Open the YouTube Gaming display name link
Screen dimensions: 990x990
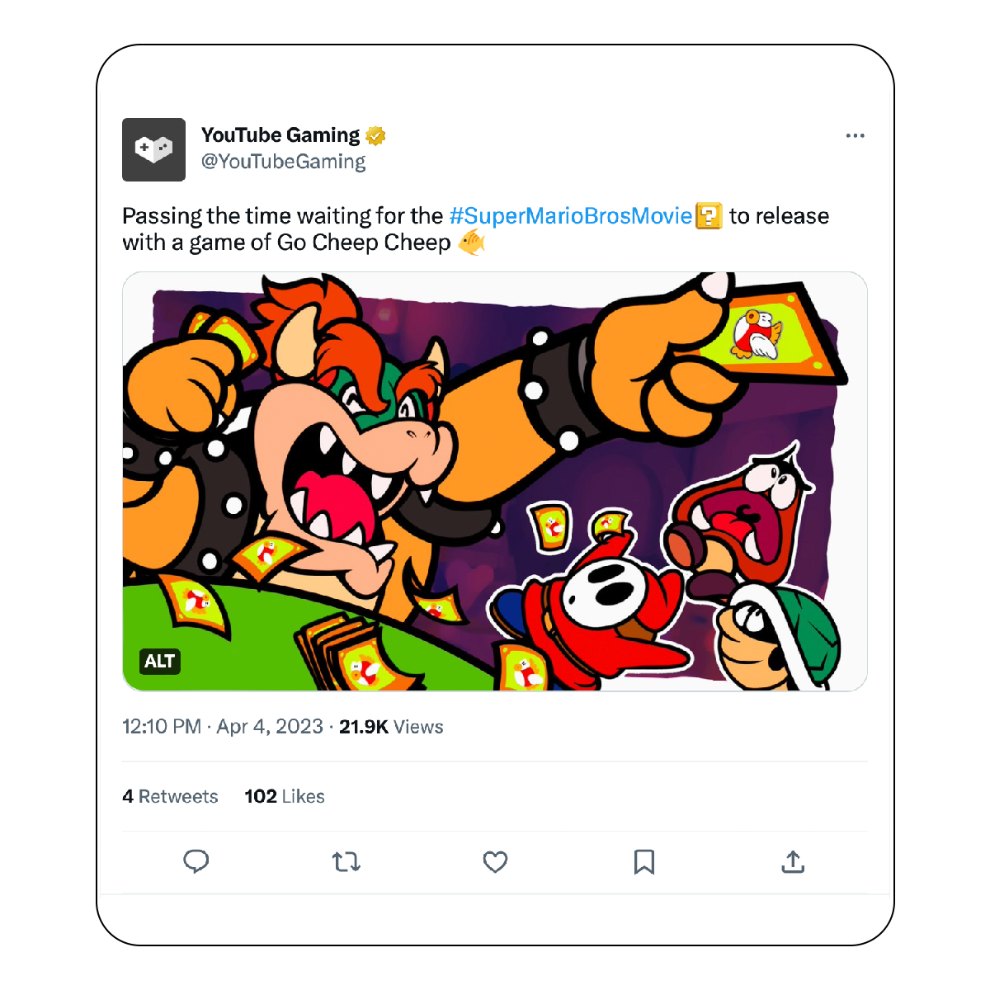coord(280,135)
